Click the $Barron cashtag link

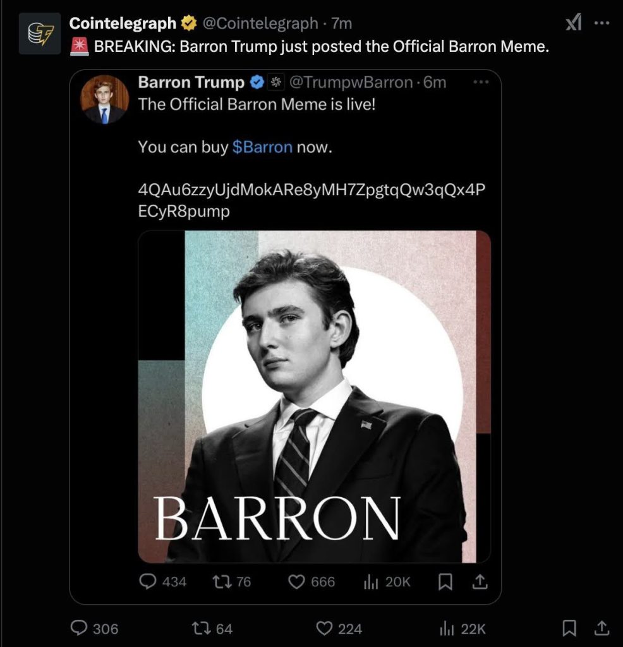pyautogui.click(x=262, y=147)
